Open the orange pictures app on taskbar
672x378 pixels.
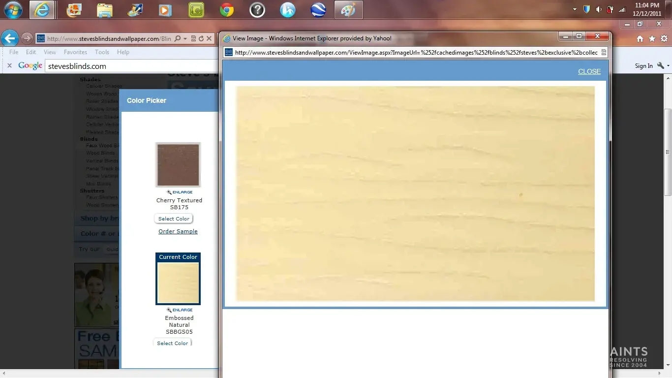click(x=74, y=10)
